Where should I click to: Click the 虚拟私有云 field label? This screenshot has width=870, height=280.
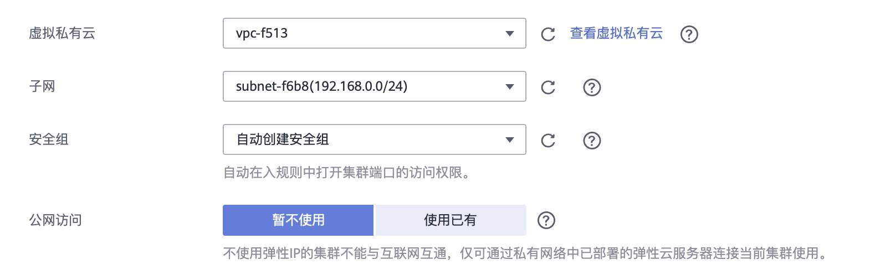[62, 33]
